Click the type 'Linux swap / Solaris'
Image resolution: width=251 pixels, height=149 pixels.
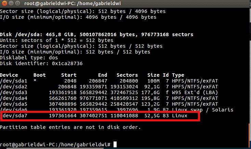tap(202, 110)
